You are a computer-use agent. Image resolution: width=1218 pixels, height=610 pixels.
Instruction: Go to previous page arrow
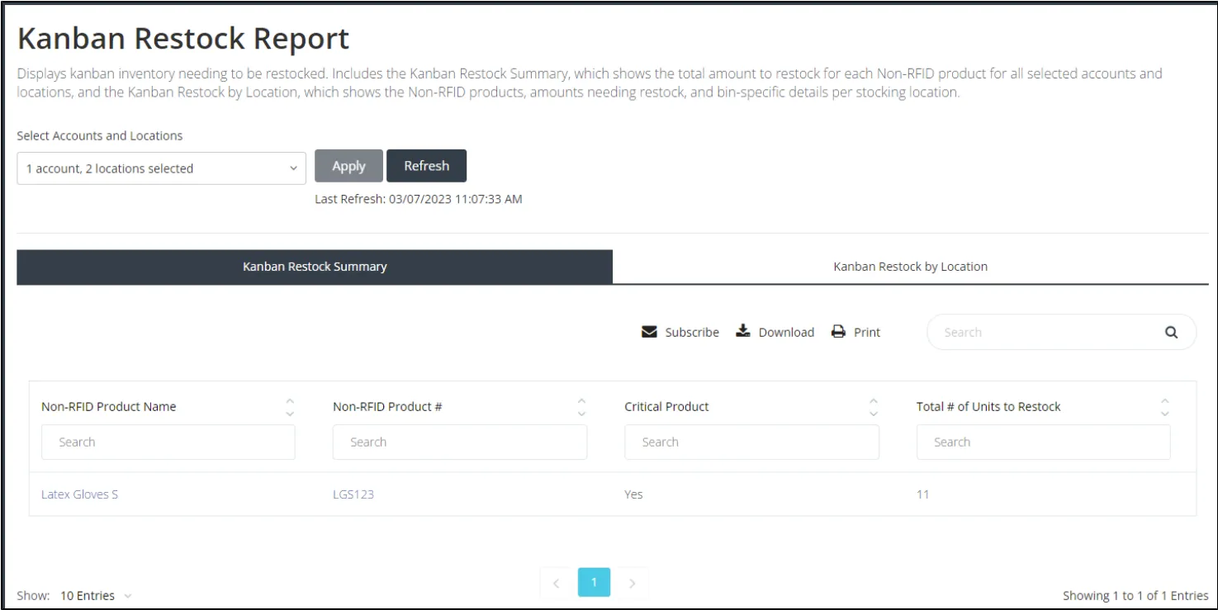click(556, 583)
